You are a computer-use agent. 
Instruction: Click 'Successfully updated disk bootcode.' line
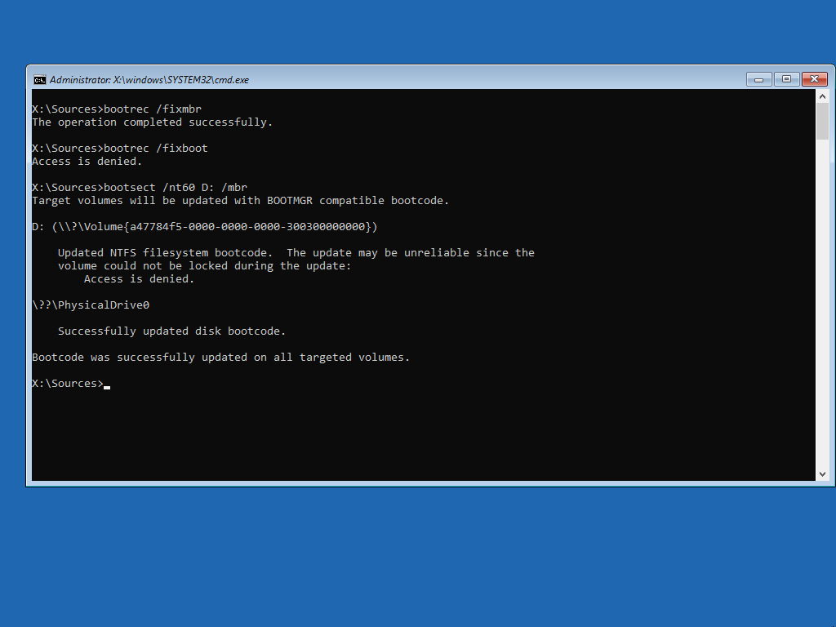tap(171, 331)
